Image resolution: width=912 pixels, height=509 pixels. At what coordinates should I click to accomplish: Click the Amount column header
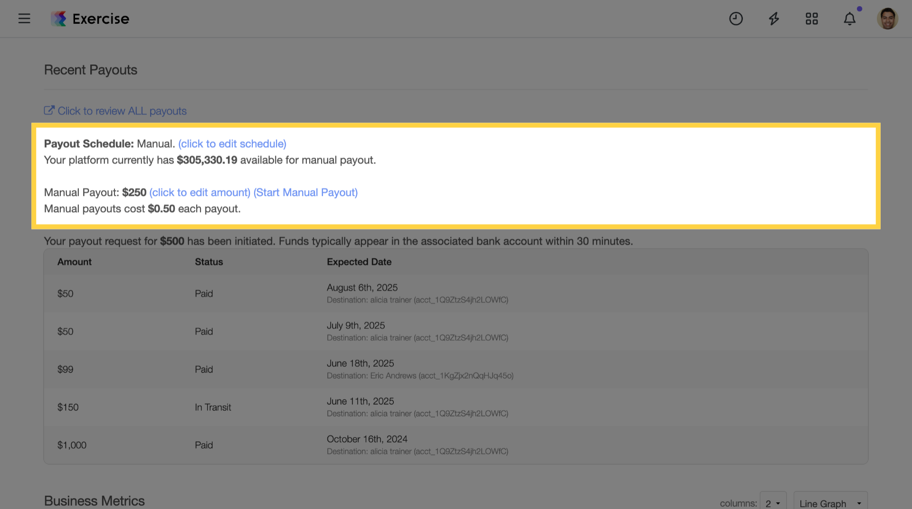pos(75,262)
